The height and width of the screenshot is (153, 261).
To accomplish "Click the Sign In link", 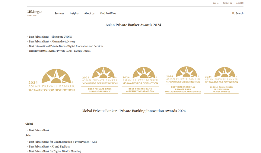I will click(215, 3).
